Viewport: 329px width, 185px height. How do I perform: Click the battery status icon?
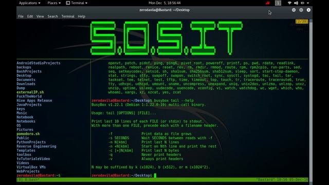click(x=302, y=3)
